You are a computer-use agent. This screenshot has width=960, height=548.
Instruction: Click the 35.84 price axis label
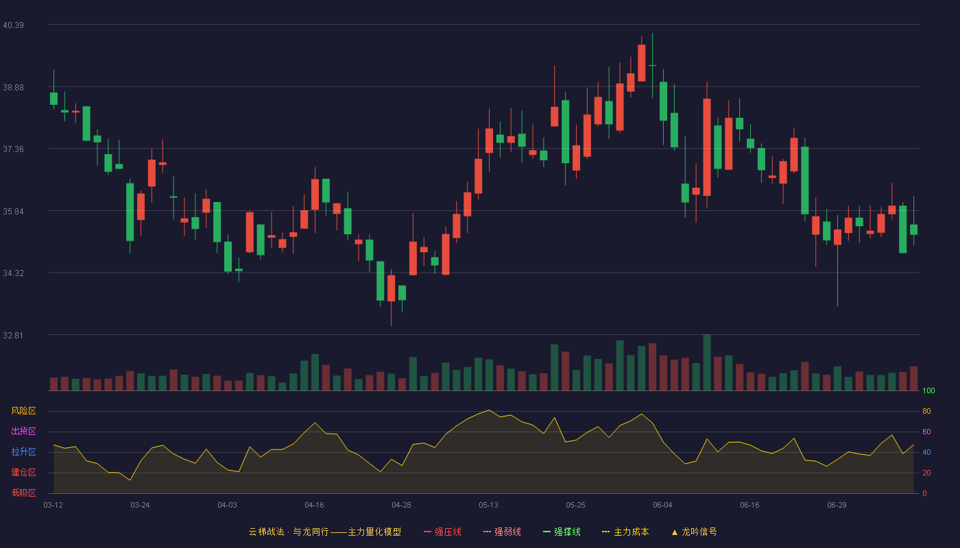[x=13, y=211]
